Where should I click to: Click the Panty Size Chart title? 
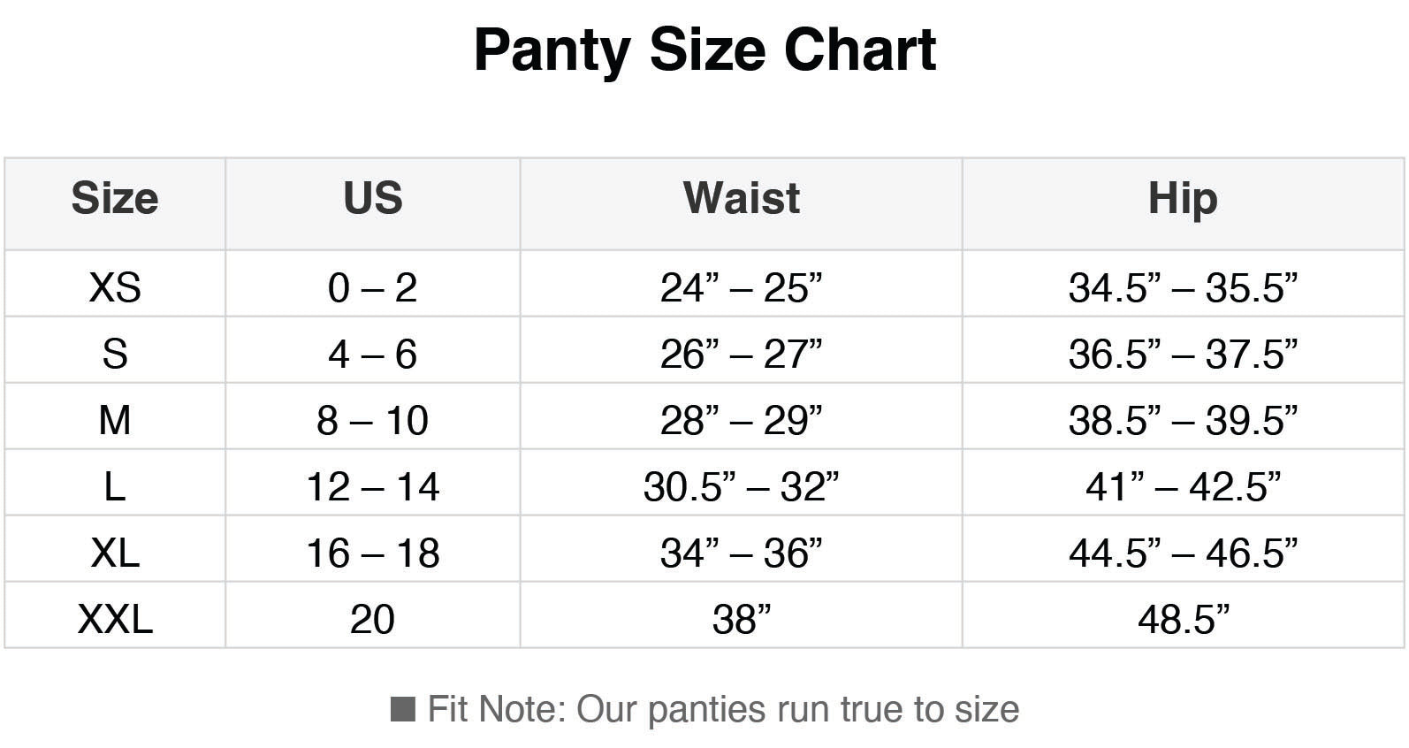coord(704,50)
